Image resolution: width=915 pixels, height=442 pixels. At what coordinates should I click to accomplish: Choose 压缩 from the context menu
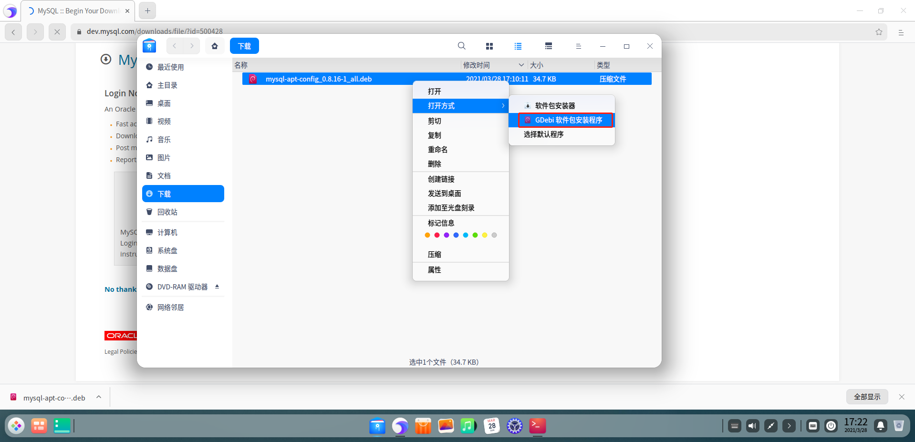pyautogui.click(x=461, y=255)
